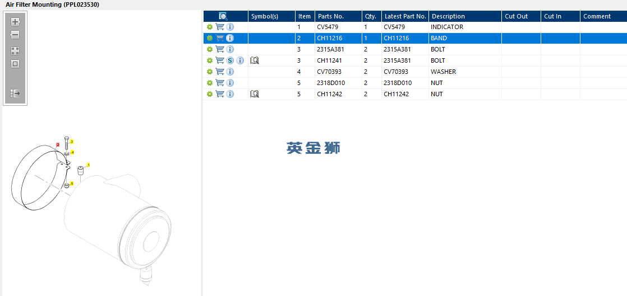
Task: Open info for CH11216 BAND
Action: click(230, 38)
